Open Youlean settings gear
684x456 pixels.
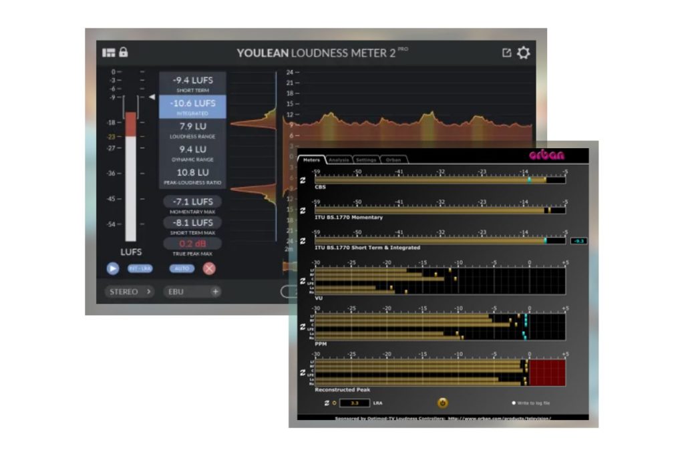click(x=524, y=53)
